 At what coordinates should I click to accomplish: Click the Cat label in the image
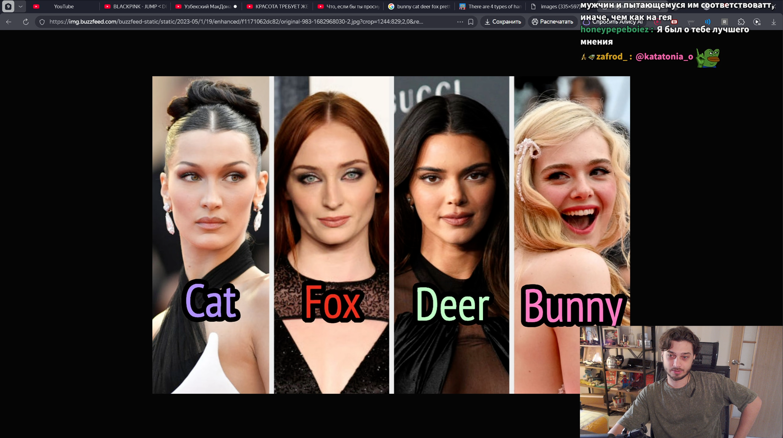[x=211, y=300]
